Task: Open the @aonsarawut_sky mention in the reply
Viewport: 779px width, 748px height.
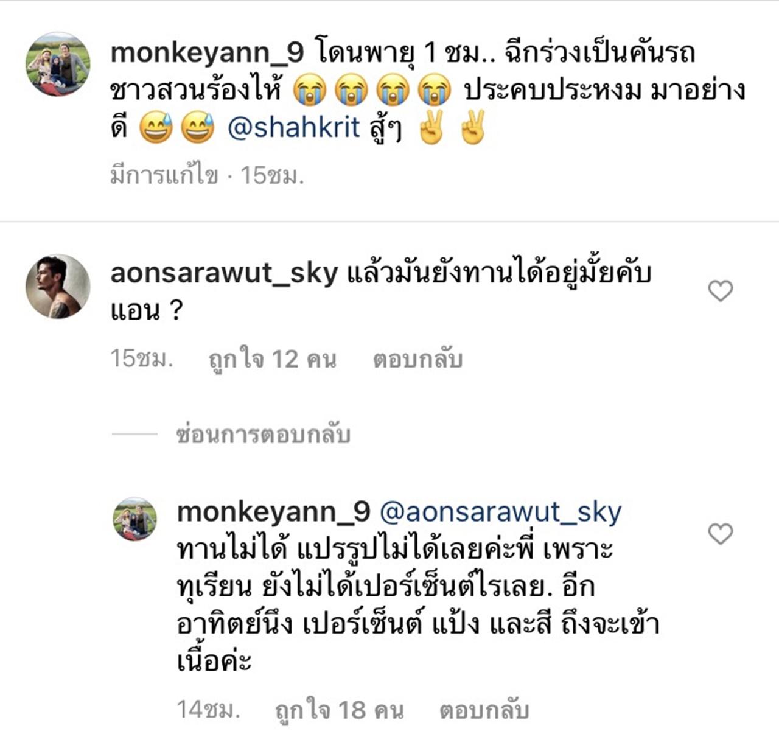Action: 500,512
